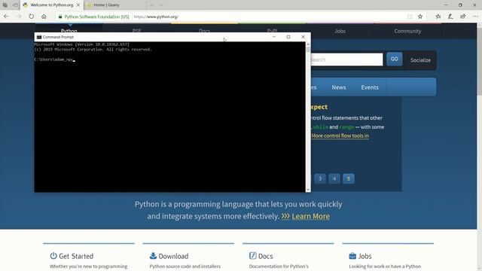482x271 pixels.
Task: Open the News navigation item
Action: click(x=339, y=87)
